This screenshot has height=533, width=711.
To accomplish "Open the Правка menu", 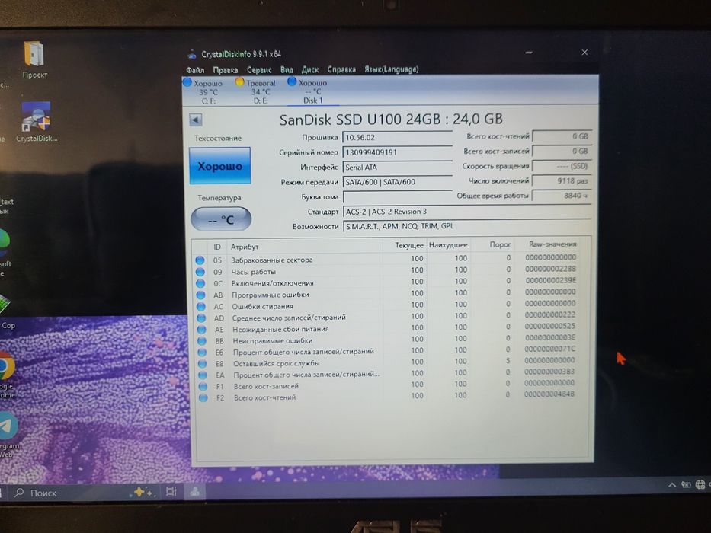I will tap(226, 70).
